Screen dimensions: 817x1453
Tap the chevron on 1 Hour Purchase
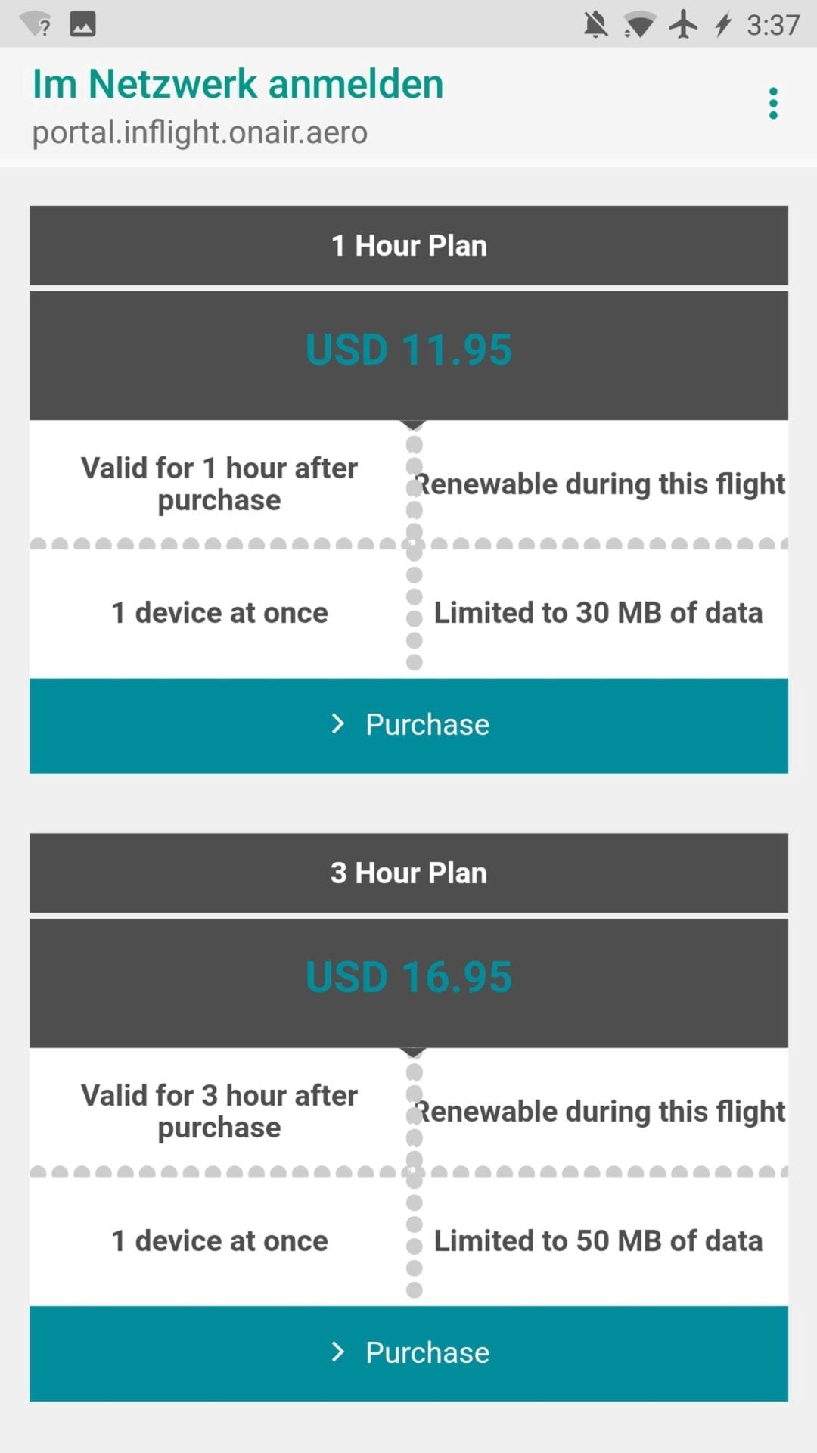pyautogui.click(x=338, y=724)
